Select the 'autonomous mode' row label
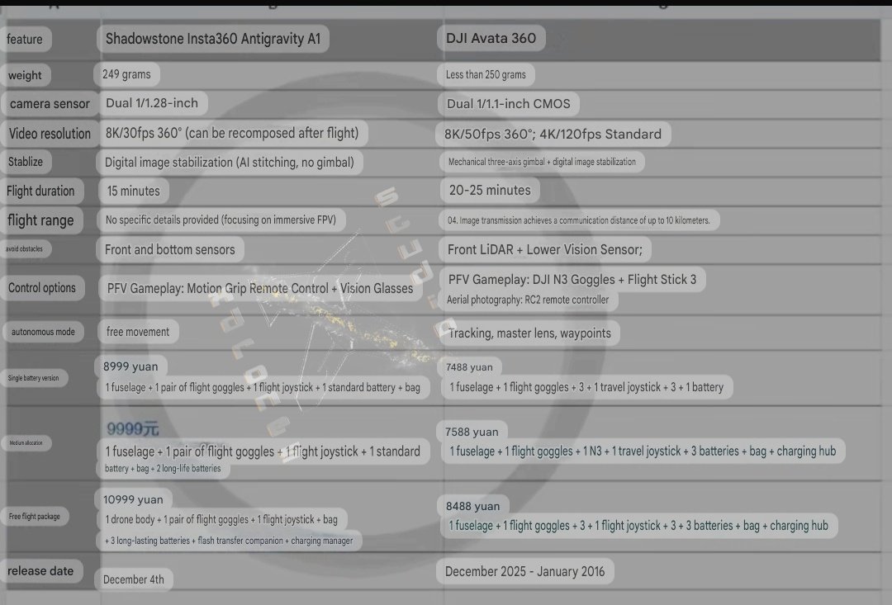 point(43,332)
